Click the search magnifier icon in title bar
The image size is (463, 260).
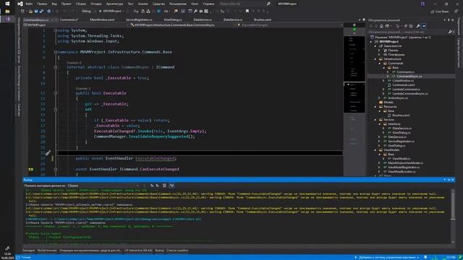[x=268, y=4]
